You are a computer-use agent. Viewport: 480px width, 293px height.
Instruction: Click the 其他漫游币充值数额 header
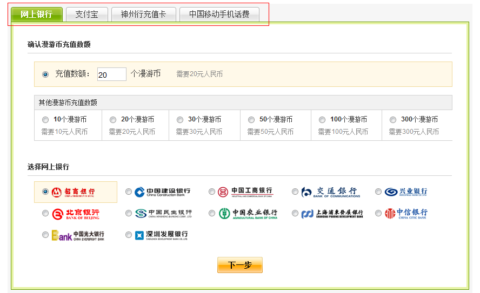pyautogui.click(x=68, y=103)
